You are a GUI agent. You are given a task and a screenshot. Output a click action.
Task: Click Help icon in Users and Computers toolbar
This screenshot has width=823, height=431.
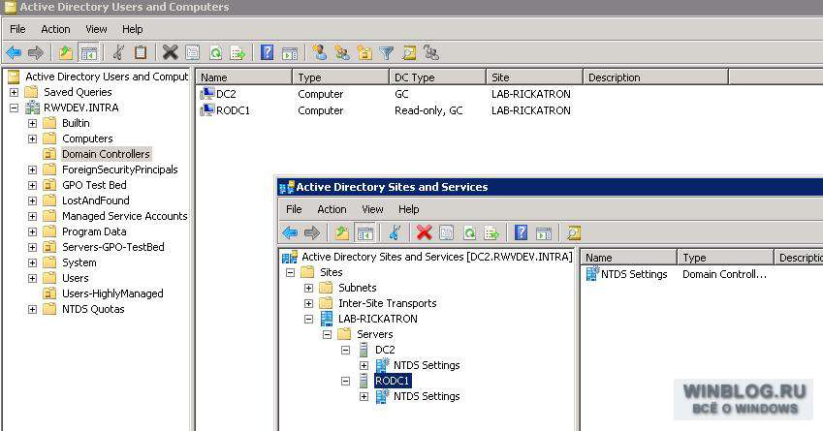coord(268,52)
